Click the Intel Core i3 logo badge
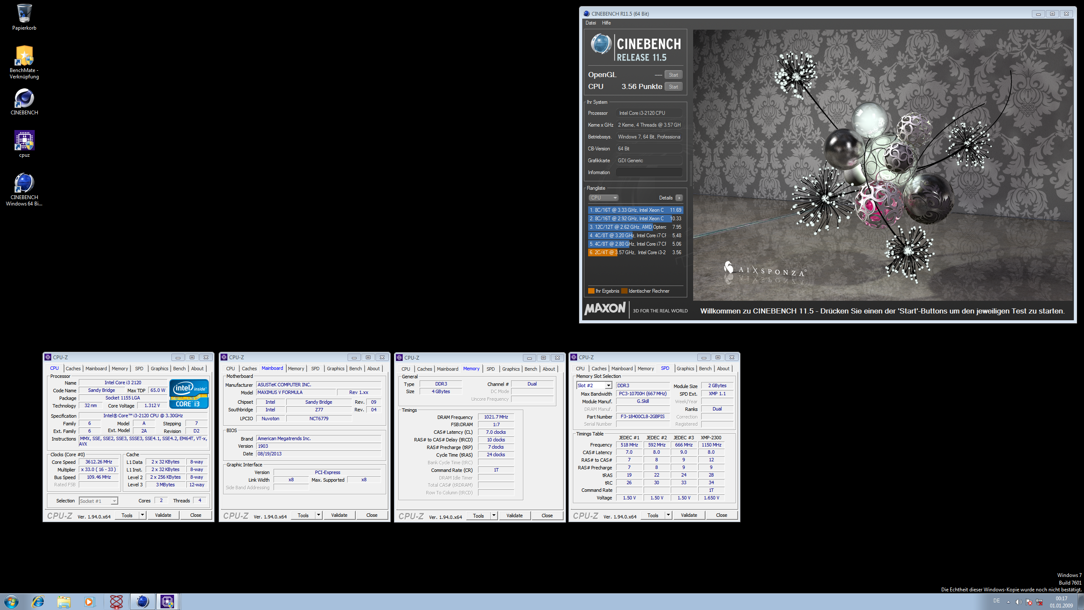Screen dimensions: 1084x610 [189, 394]
